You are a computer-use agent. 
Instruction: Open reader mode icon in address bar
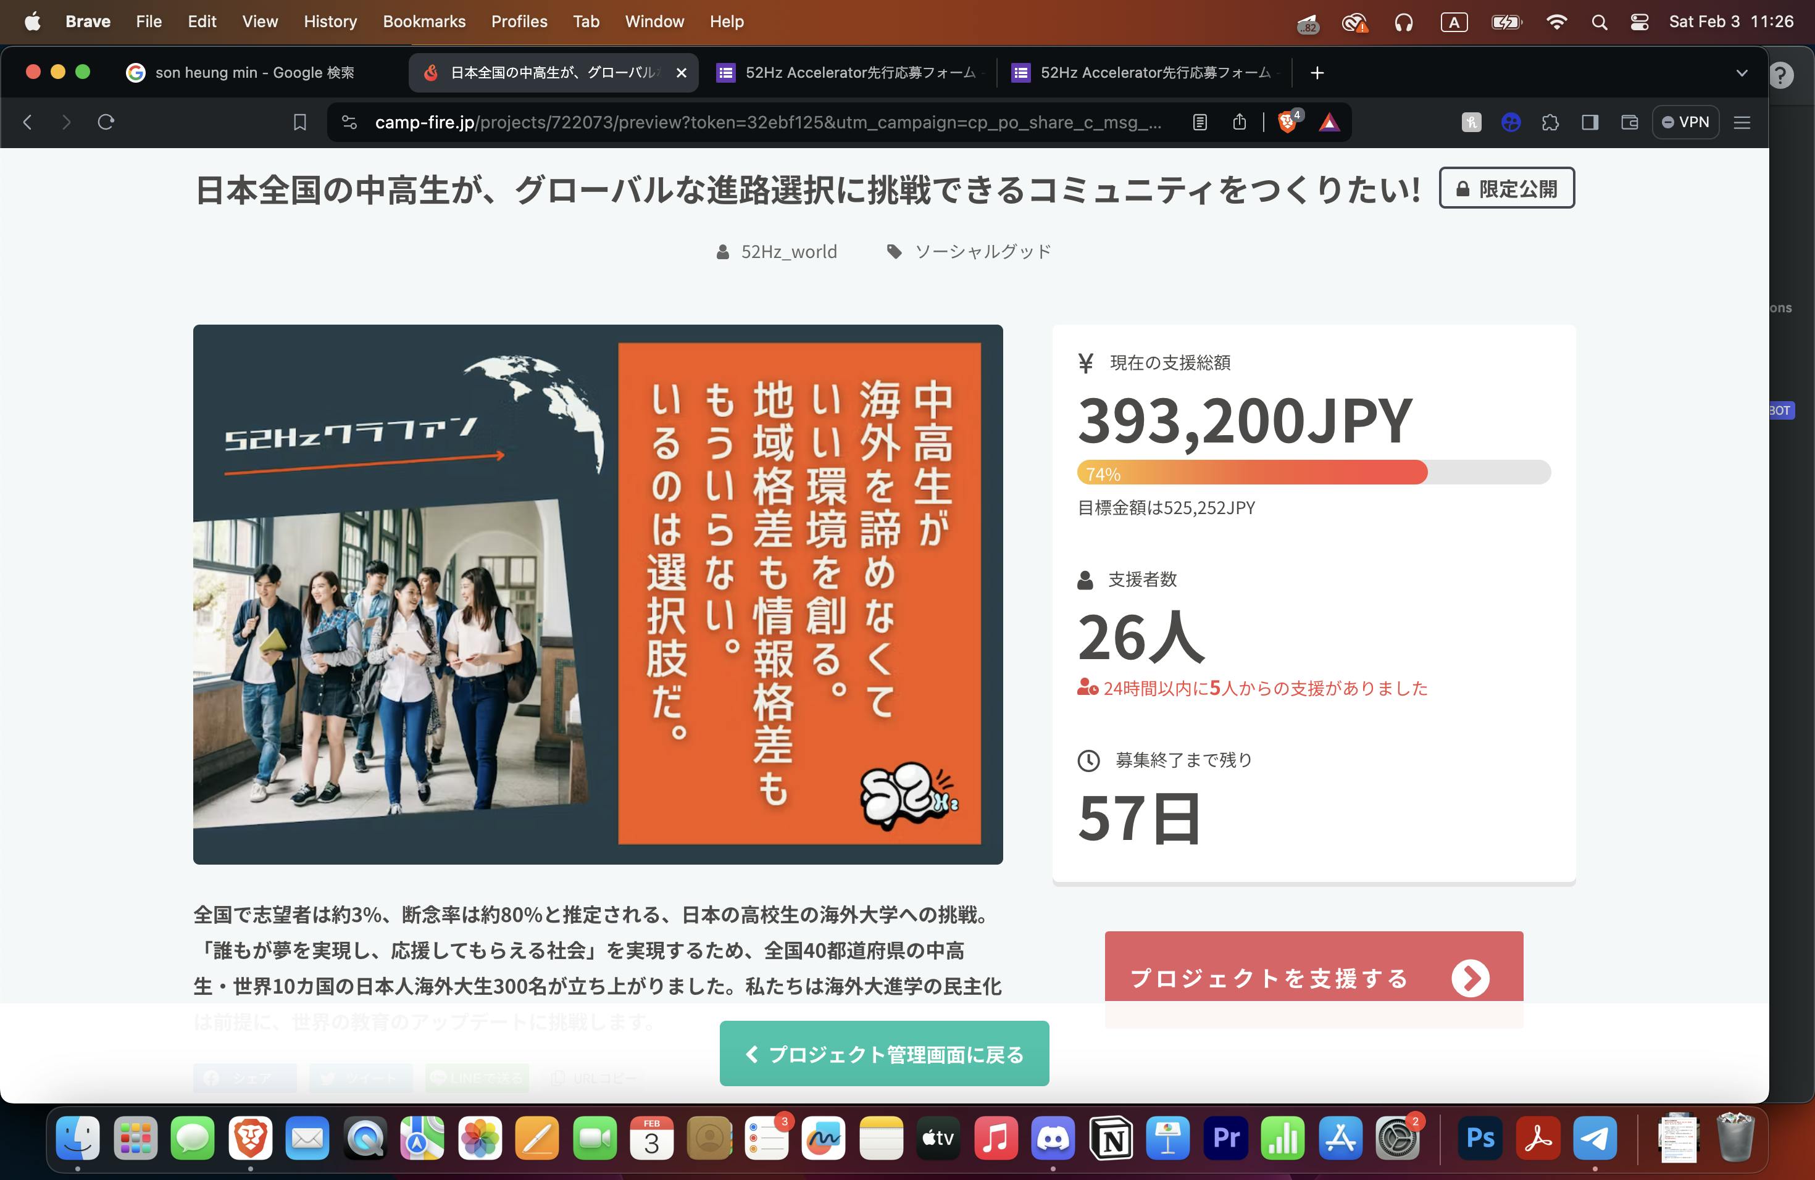coord(1200,122)
